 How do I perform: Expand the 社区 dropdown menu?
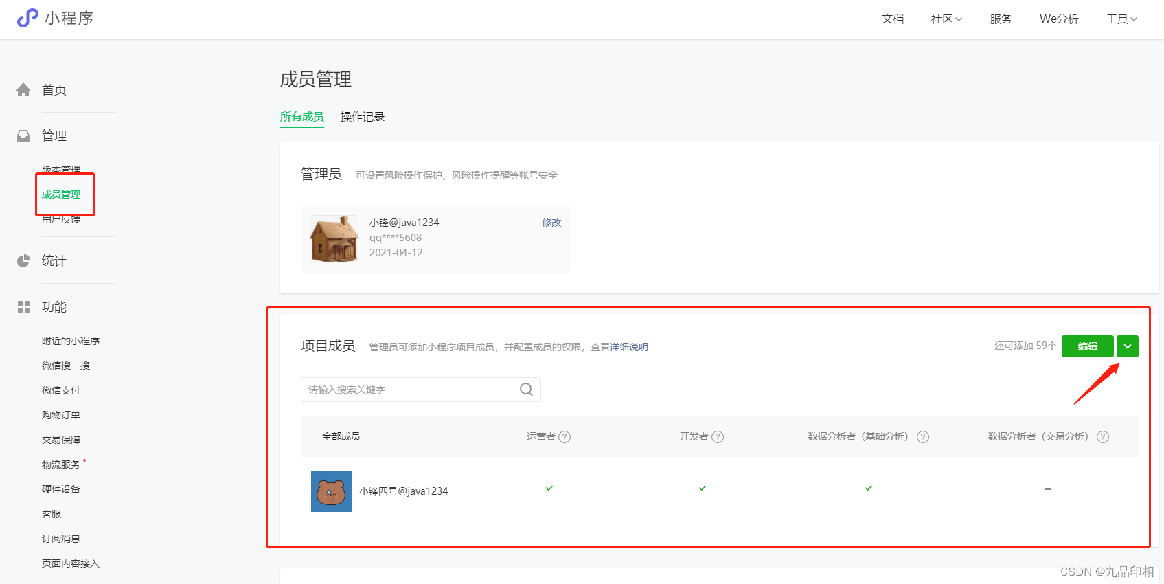click(x=946, y=19)
